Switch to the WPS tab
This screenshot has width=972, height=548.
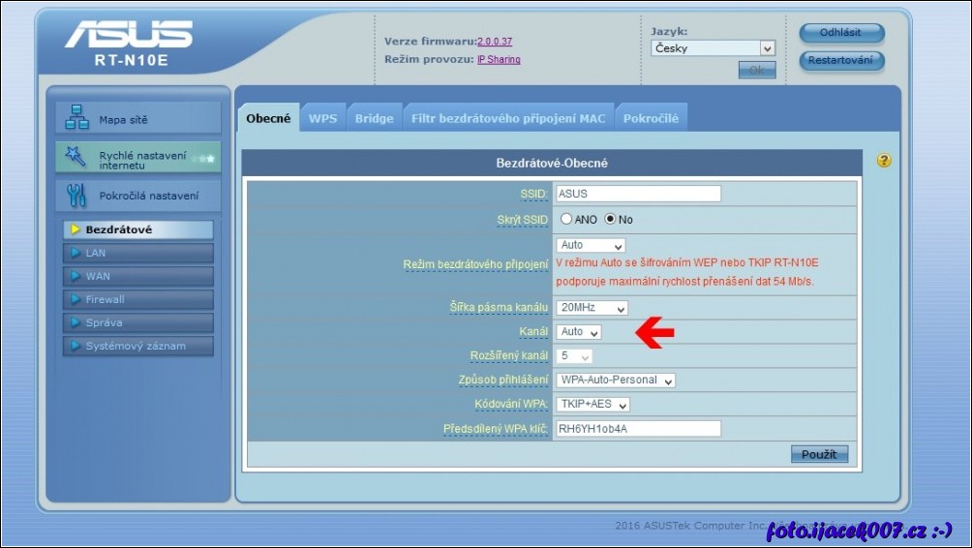point(322,119)
